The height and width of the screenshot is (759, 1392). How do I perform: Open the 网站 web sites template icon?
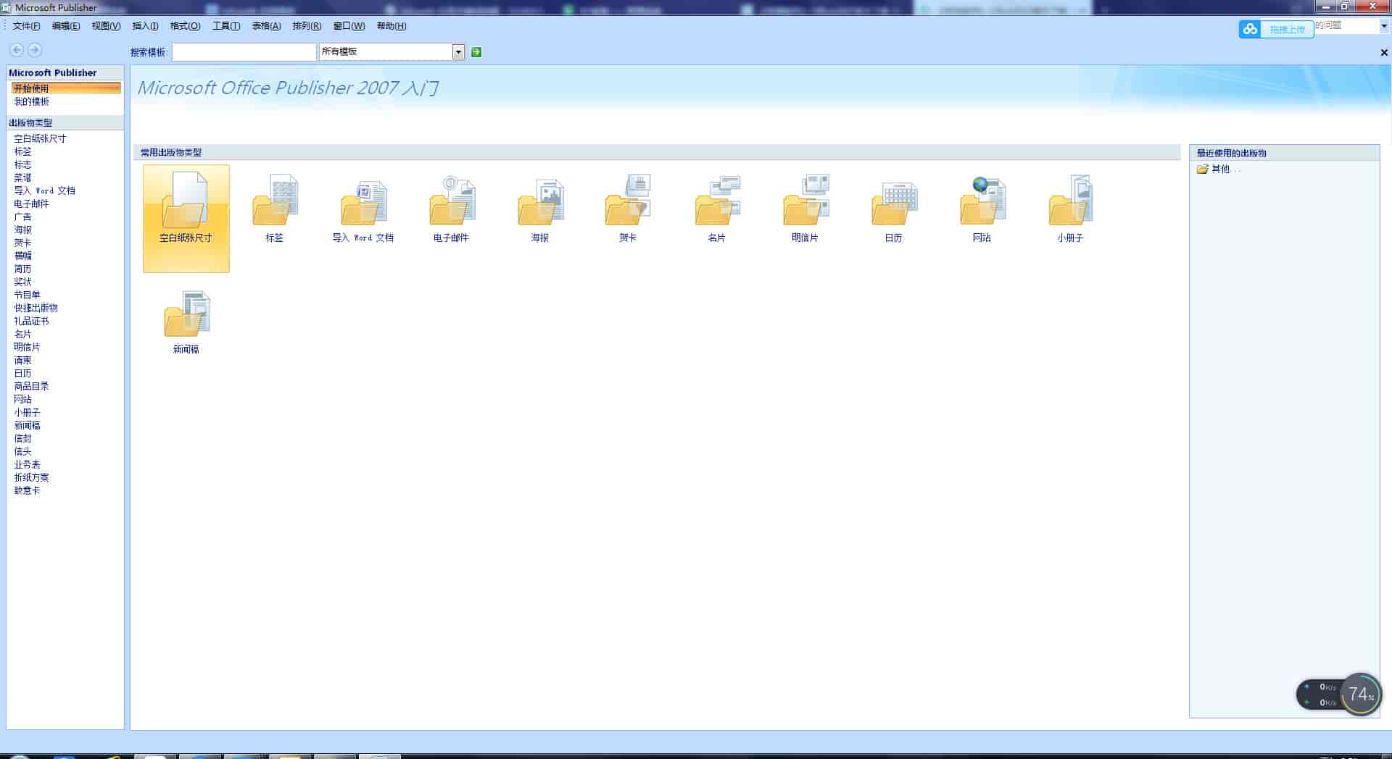tap(982, 203)
